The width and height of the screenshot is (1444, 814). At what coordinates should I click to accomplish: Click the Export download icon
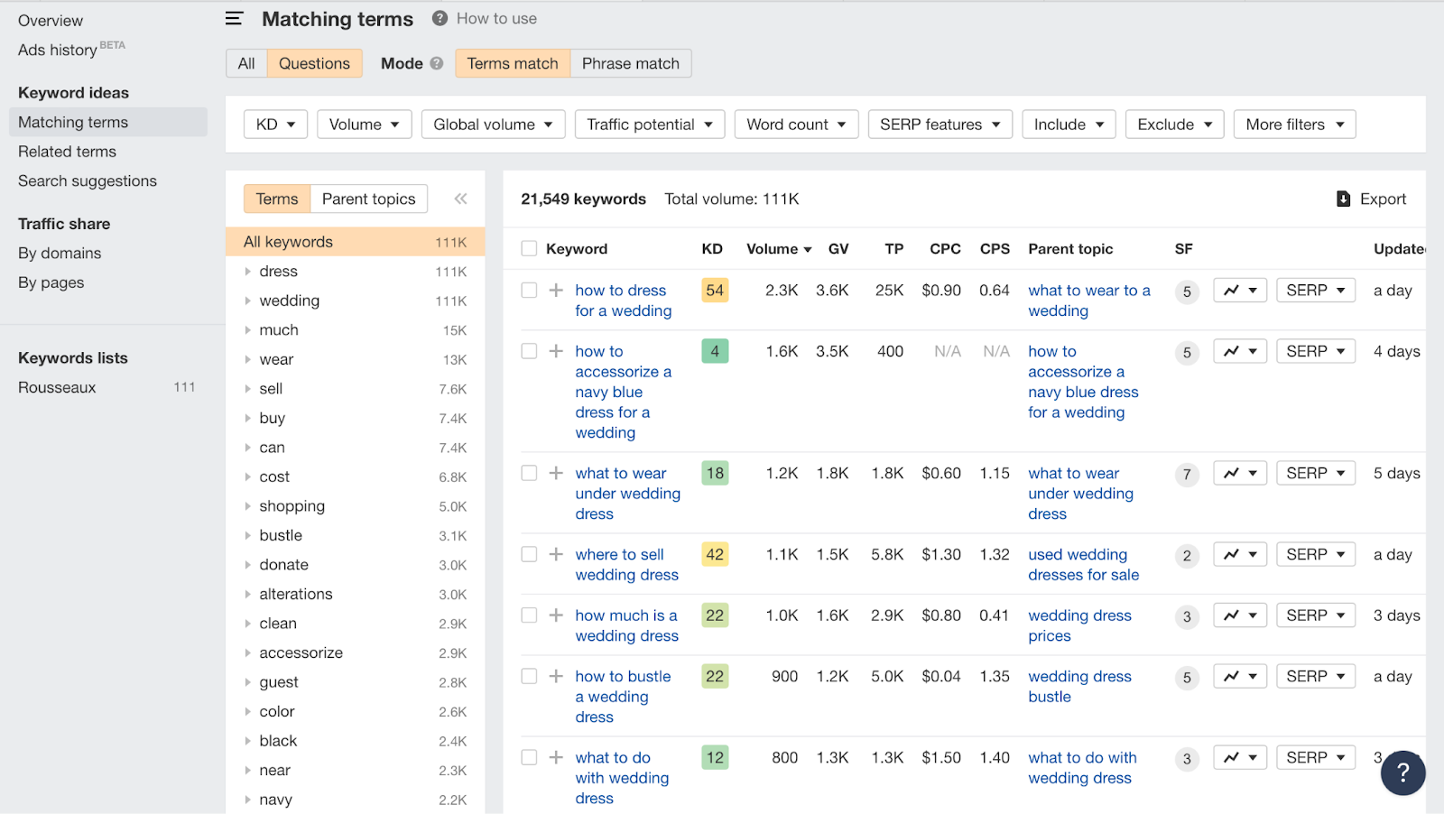tap(1344, 199)
